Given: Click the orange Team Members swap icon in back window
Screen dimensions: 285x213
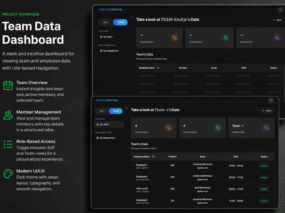Looking at the screenshot, I should pos(175,38).
